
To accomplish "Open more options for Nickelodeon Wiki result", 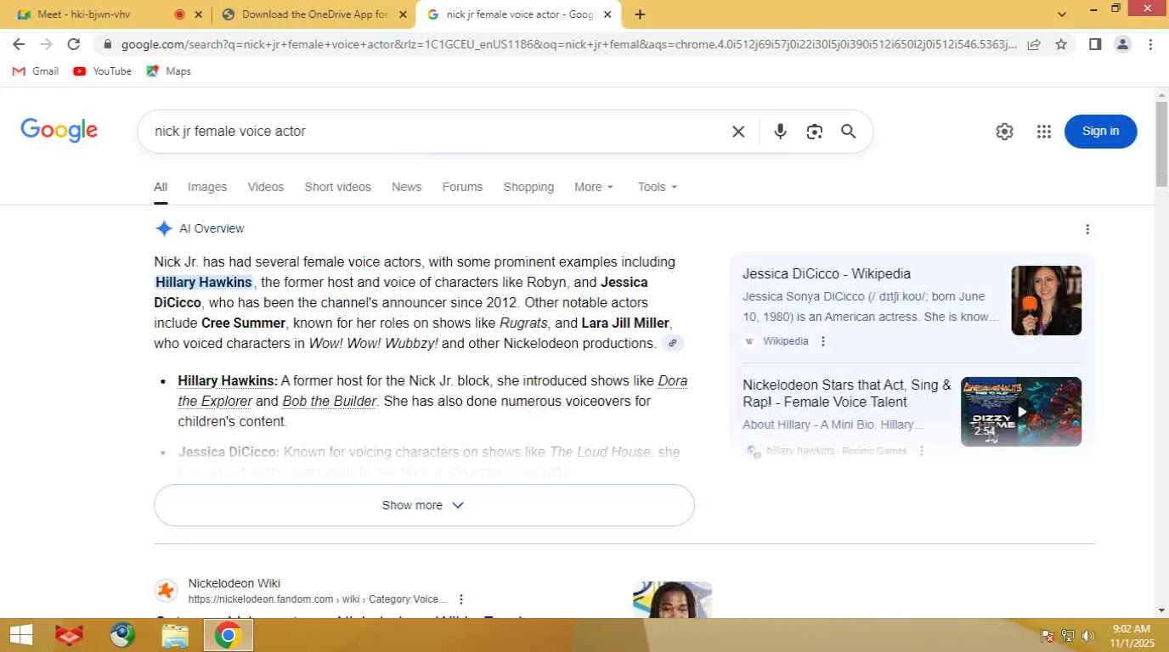I will pyautogui.click(x=461, y=599).
